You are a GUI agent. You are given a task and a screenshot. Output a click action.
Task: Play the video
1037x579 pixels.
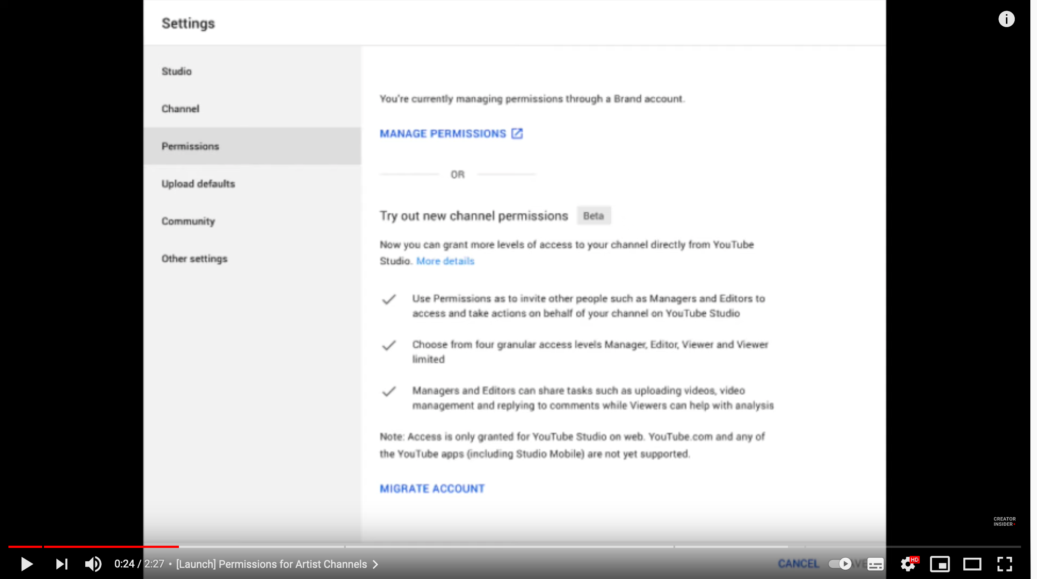[x=27, y=564]
